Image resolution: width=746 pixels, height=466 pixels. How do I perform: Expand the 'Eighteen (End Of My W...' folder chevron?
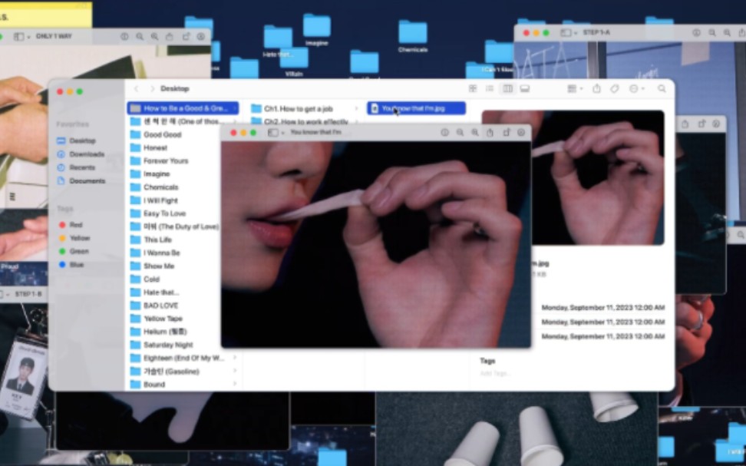click(235, 359)
